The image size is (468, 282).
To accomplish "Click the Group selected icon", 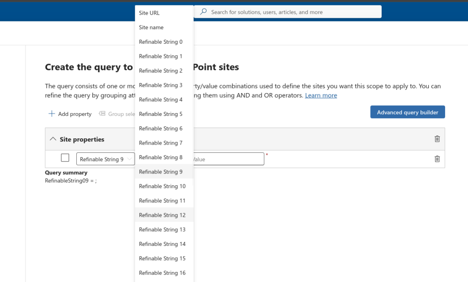I will (x=102, y=114).
